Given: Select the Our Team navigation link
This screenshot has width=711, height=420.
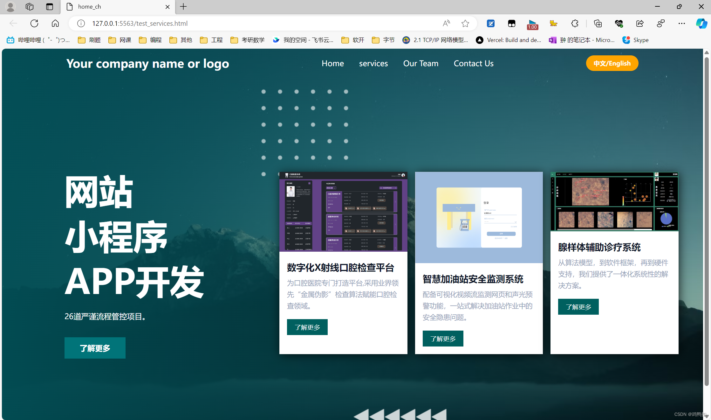Looking at the screenshot, I should pyautogui.click(x=421, y=63).
